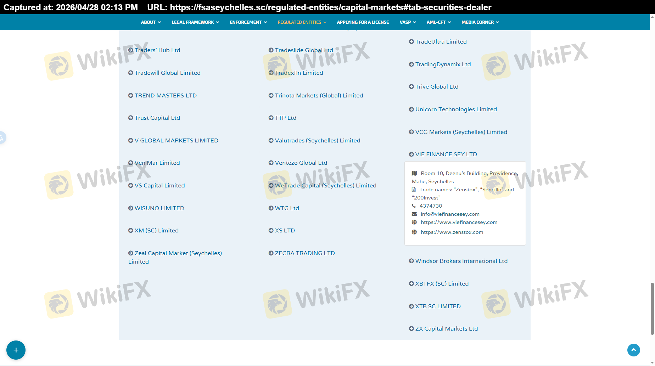The height and width of the screenshot is (366, 655).
Task: Click the arrow icon beside Trinota Markets (Global) Limited
Action: click(x=271, y=96)
